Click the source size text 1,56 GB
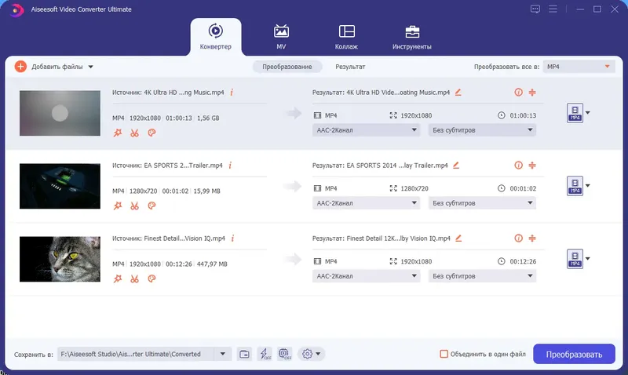 208,118
